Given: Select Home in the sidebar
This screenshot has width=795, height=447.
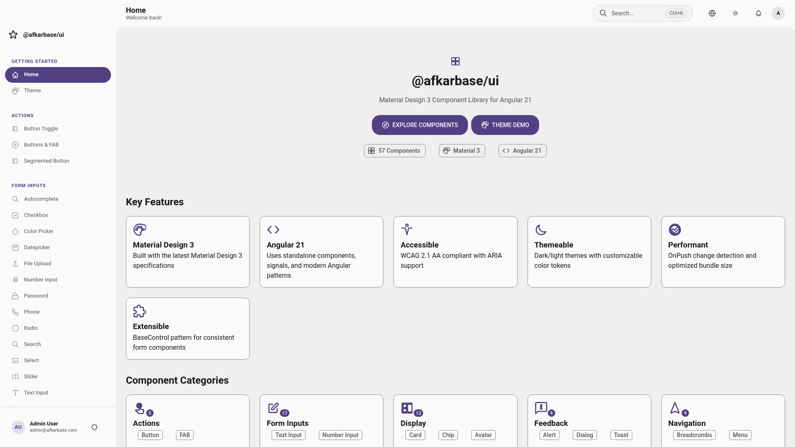Looking at the screenshot, I should (58, 75).
